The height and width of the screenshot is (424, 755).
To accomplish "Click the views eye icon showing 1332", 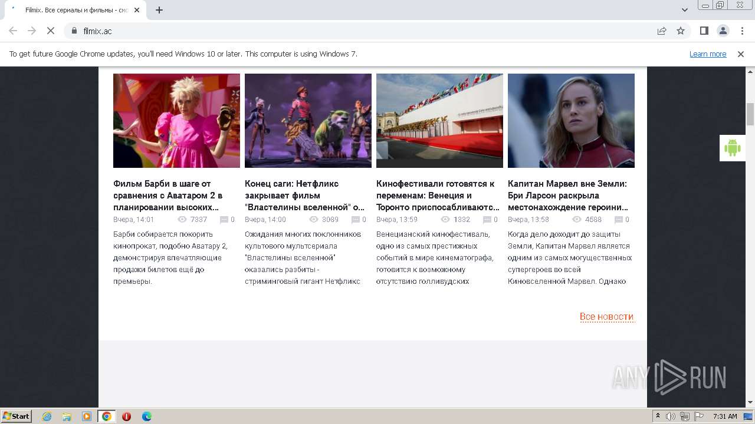I will (445, 220).
